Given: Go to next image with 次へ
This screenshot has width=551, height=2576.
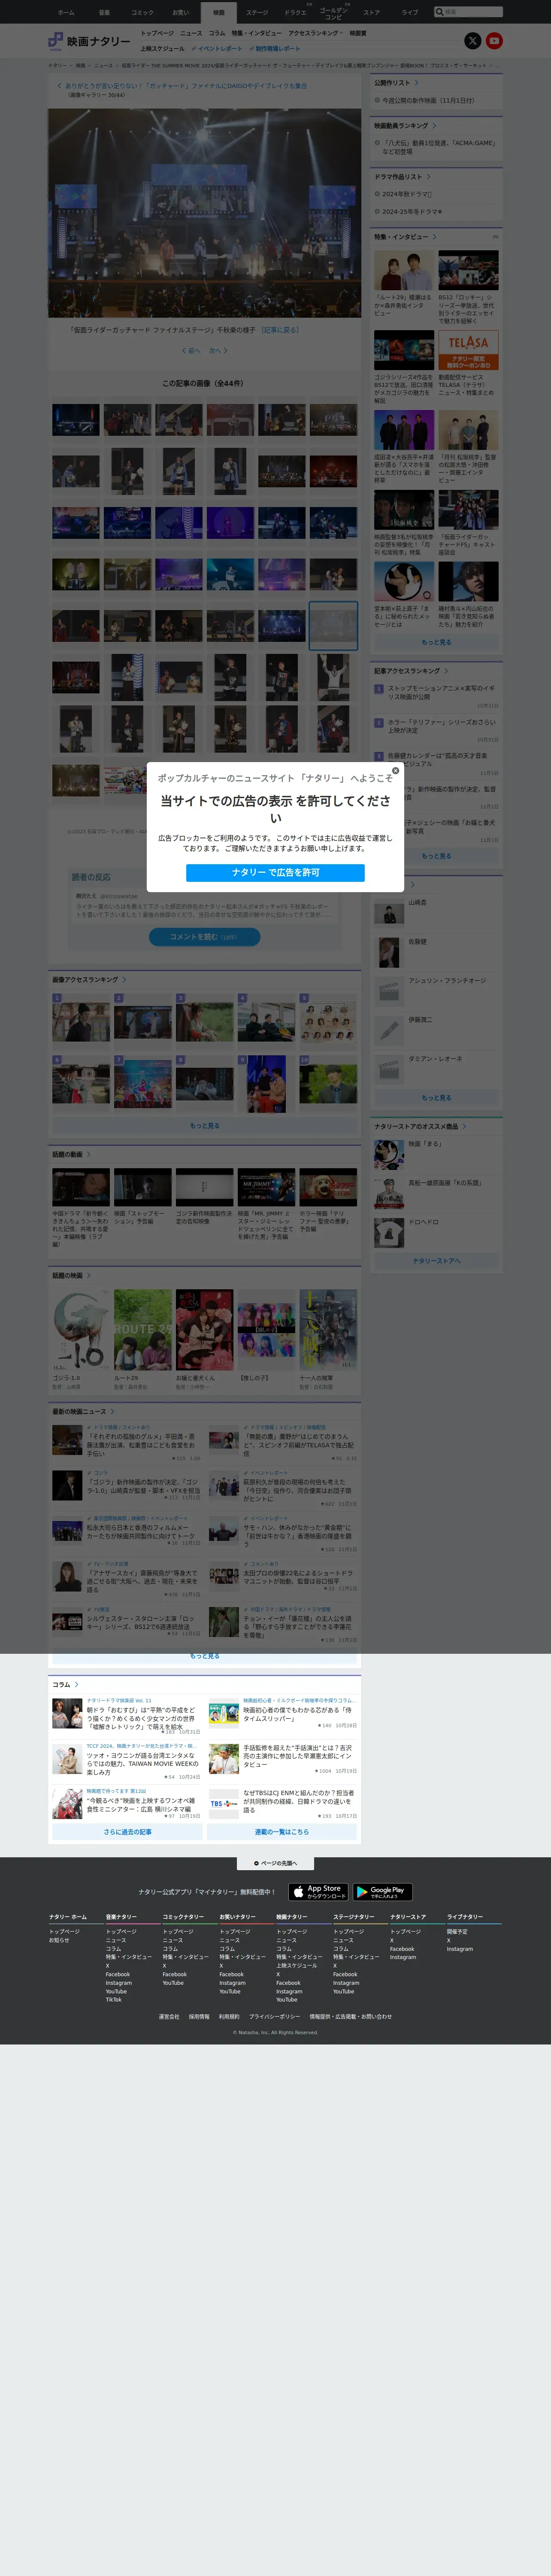Looking at the screenshot, I should pyautogui.click(x=218, y=351).
